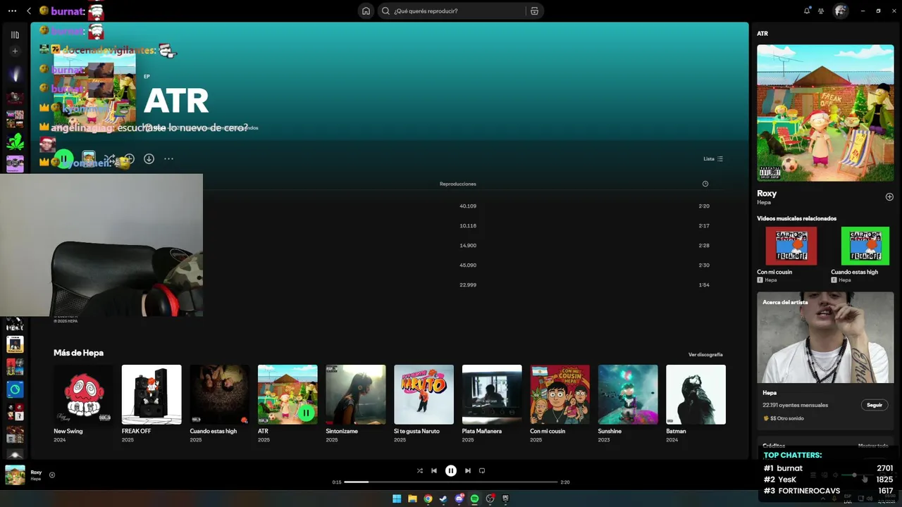Open File Explorer from the taskbar
The image size is (902, 507).
point(412,499)
